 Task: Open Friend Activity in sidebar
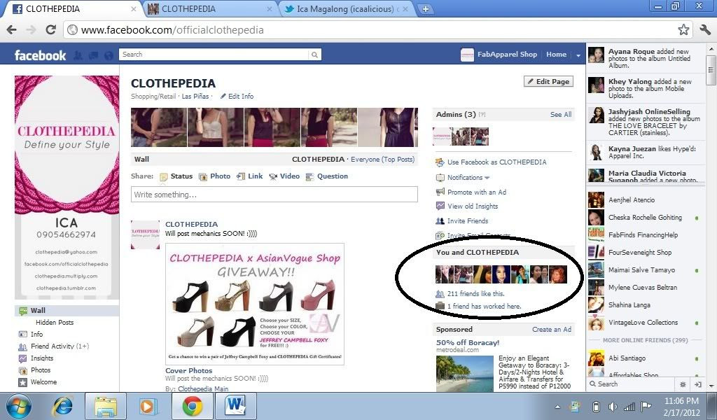click(x=53, y=346)
